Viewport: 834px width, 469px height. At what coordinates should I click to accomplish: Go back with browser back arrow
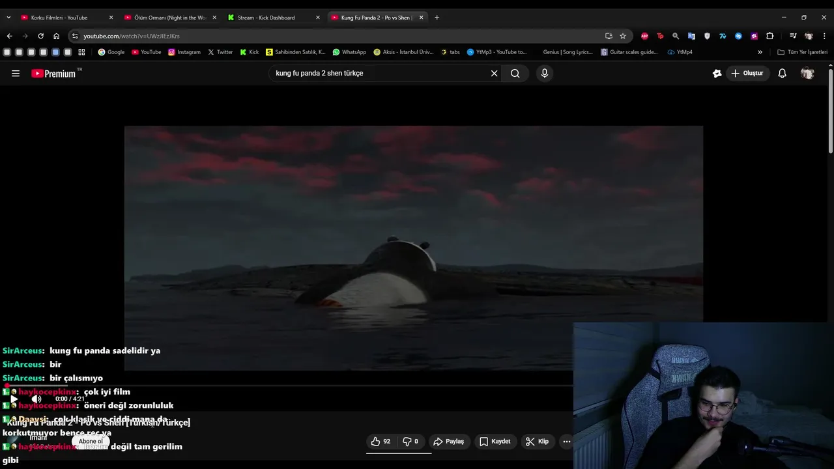pyautogui.click(x=9, y=36)
